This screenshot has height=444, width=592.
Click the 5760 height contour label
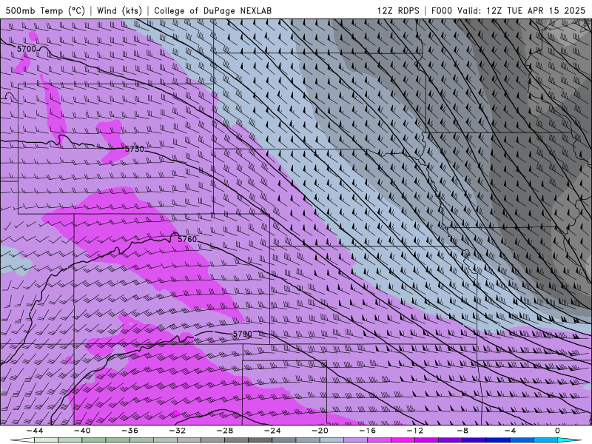pos(187,239)
